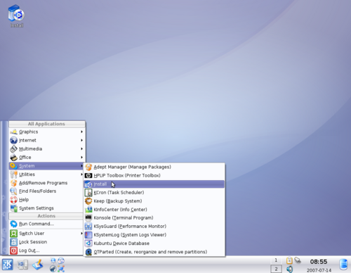This screenshot has width=351, height=273.
Task: Click the Klipper clipboard tray icon
Action: pos(289,261)
